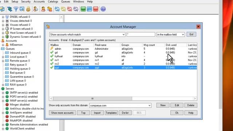Screen dimensions: 233x131
Task: Expand the MDaemon accounts tree node
Action: pos(3,45)
